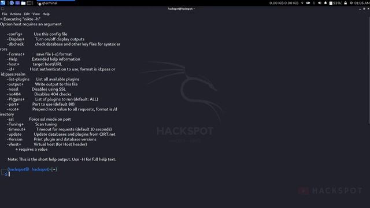Open the Kali applications menu icon
370x208 pixels.
[2, 3]
